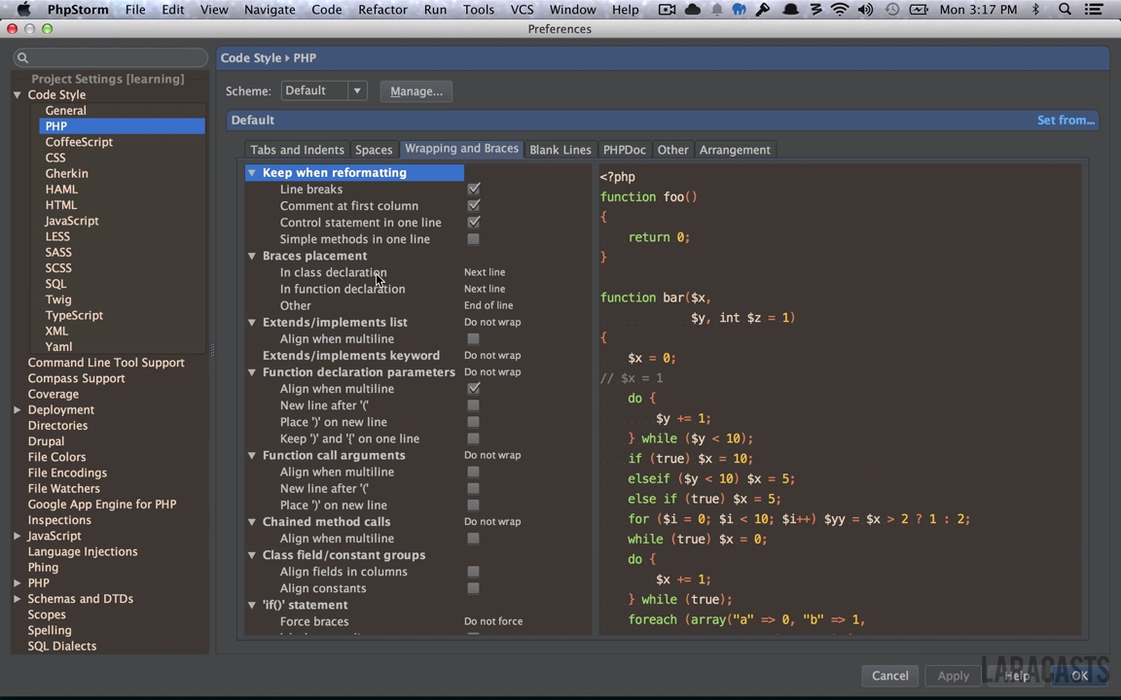The image size is (1121, 700).
Task: Click the screen recorder camera menu bar icon
Action: [667, 10]
